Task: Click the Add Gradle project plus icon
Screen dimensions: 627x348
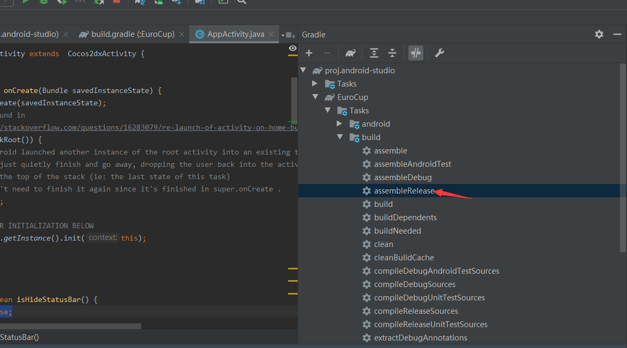Action: click(x=309, y=53)
